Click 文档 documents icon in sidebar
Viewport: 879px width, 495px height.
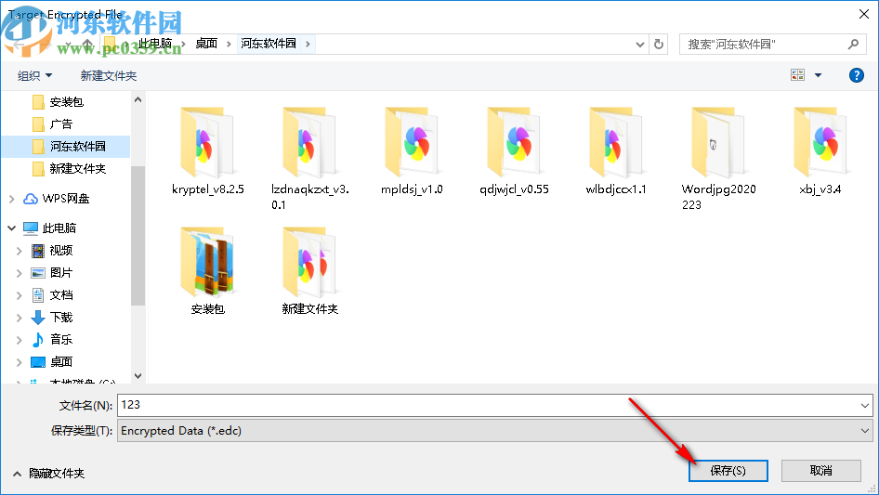point(37,295)
